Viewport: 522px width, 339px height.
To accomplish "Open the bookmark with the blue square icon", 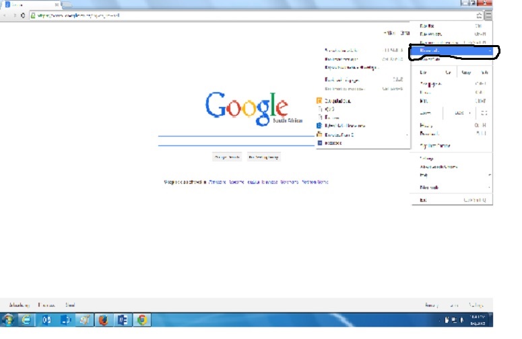I will coord(363,126).
